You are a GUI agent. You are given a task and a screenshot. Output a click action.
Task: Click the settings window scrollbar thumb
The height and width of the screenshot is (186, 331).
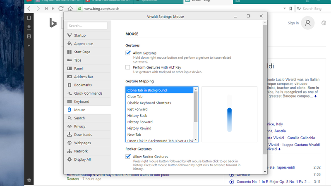tap(265, 90)
